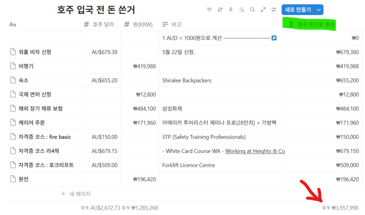Open the 한국 돈으로 환산 formula column header
Image resolution: width=365 pixels, height=215 pixels.
[312, 25]
